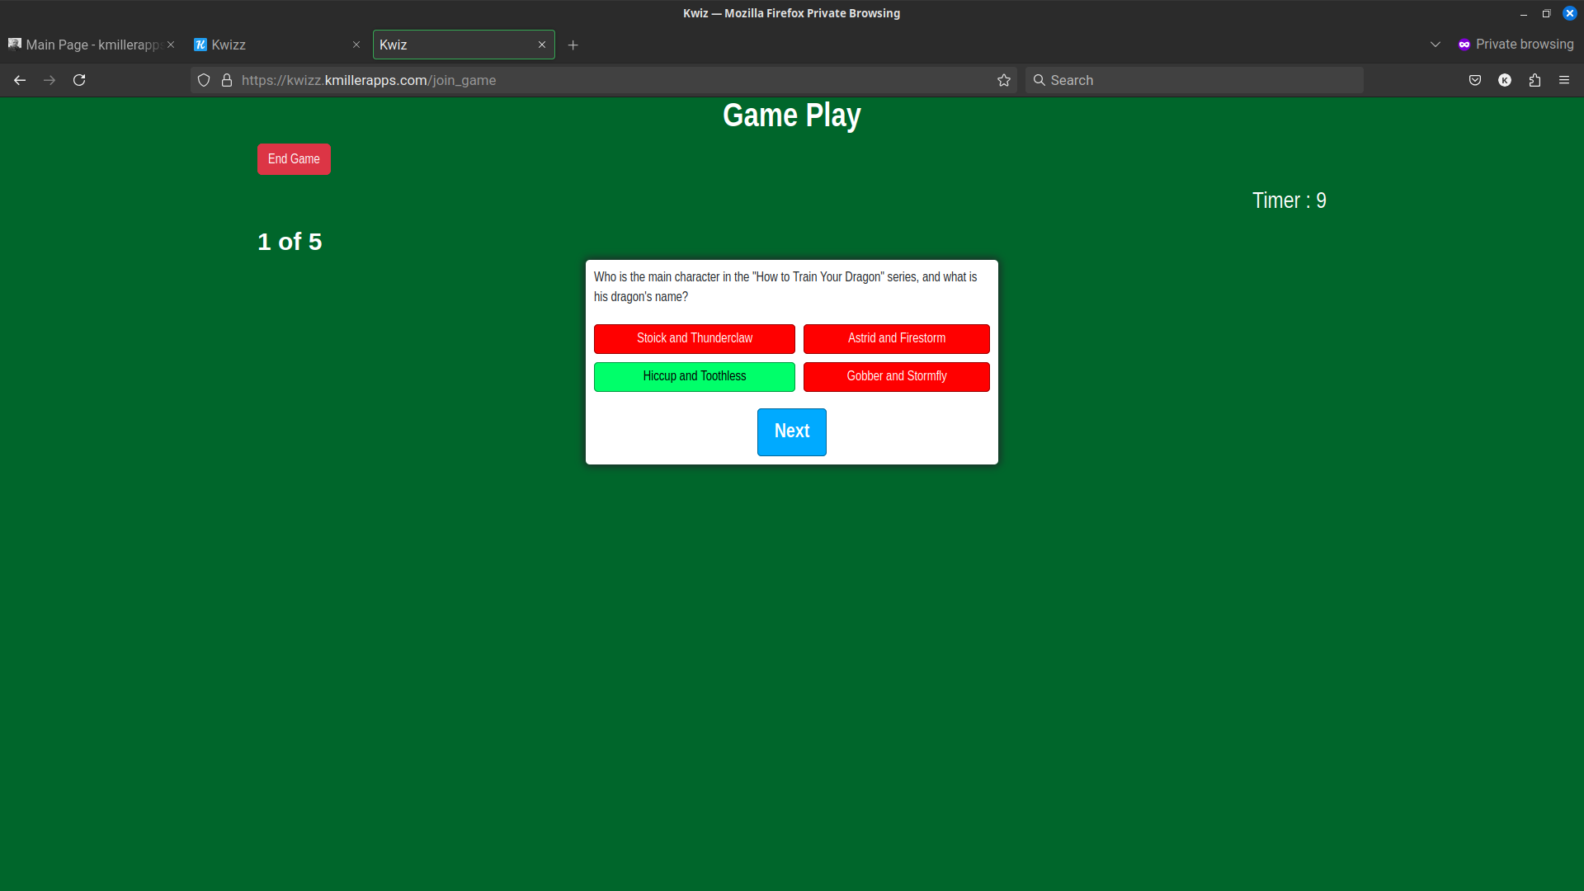Open the Save to Pocket icon
Viewport: 1584px width, 891px height.
coord(1475,80)
